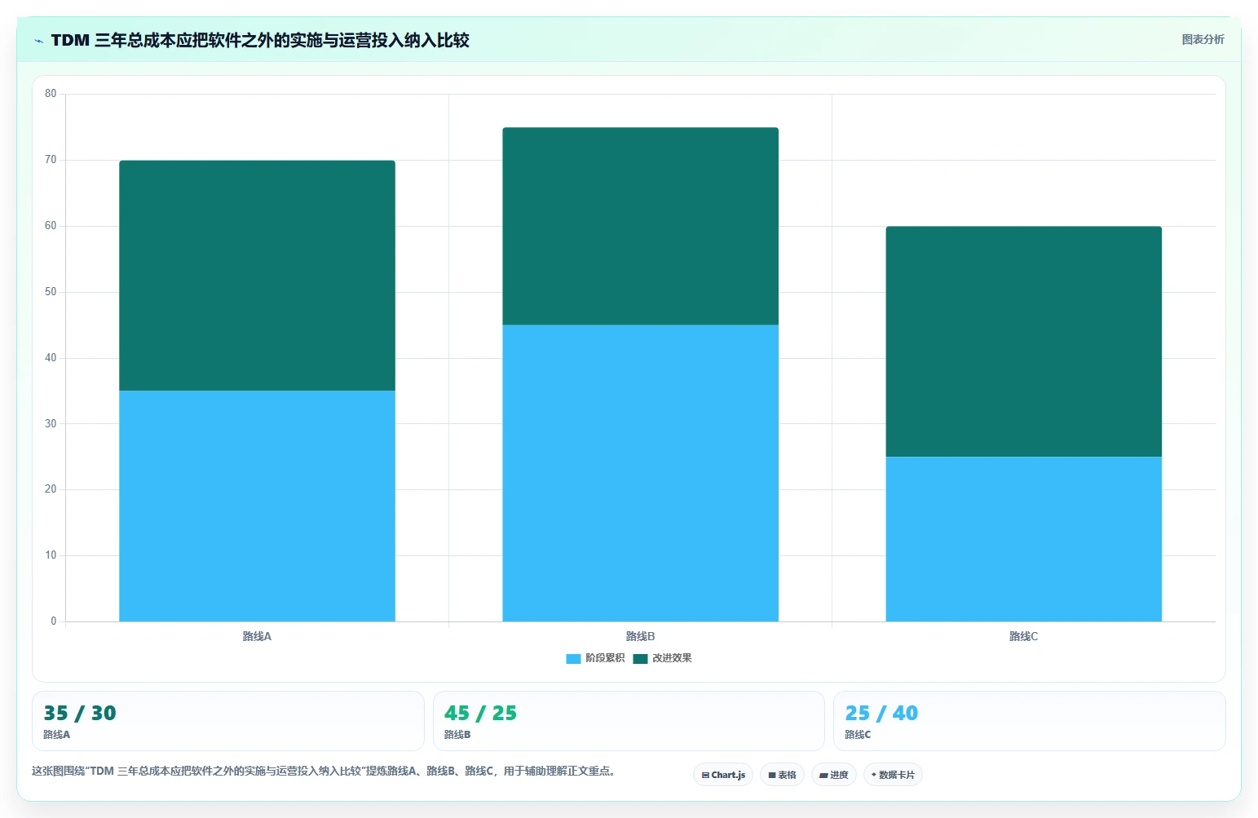Select the 表格 tag chip
This screenshot has width=1258, height=818.
click(x=782, y=775)
